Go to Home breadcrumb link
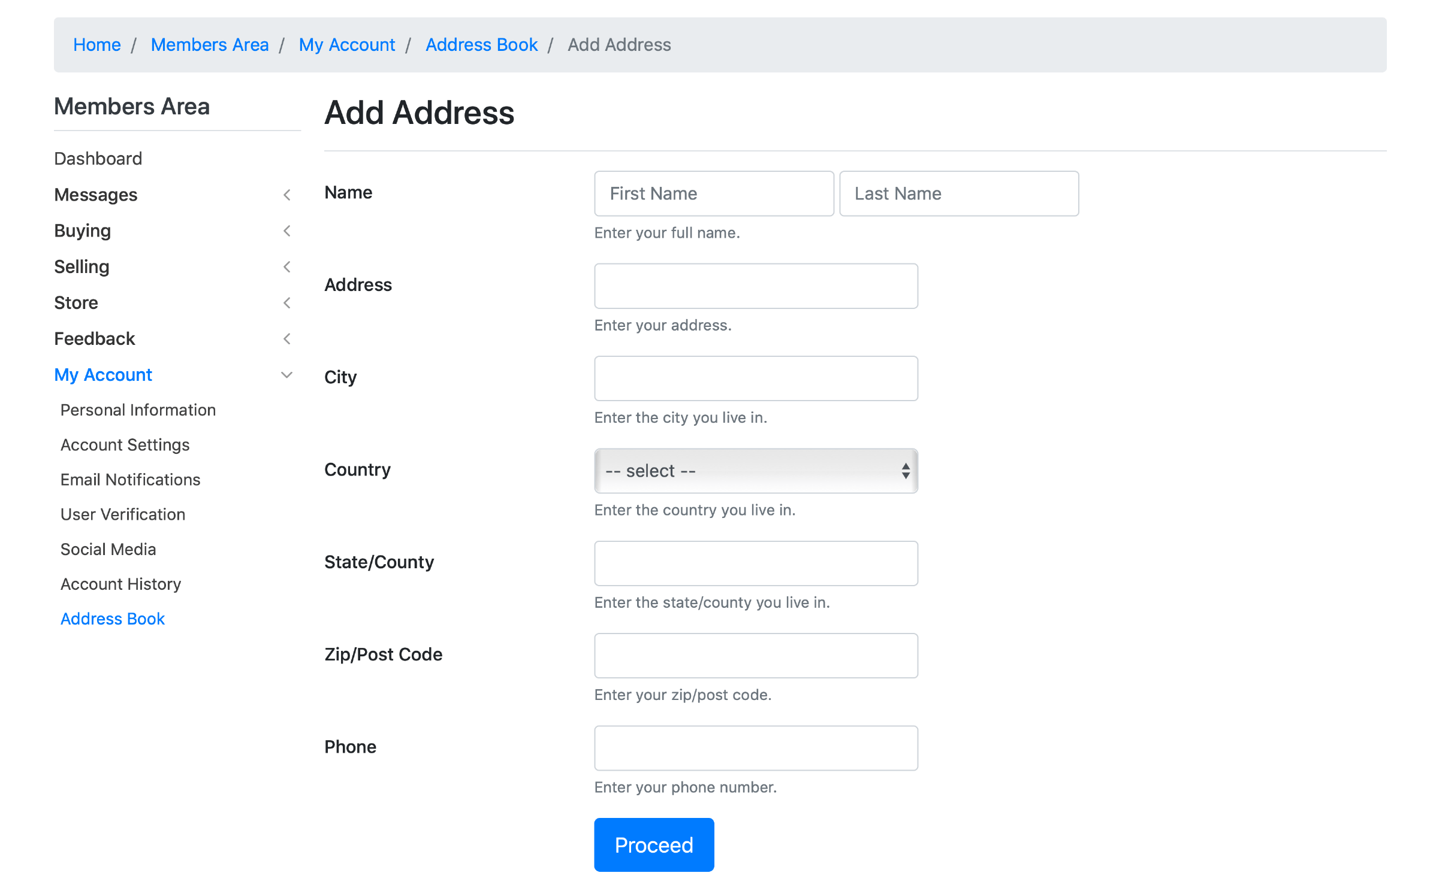 coord(97,45)
